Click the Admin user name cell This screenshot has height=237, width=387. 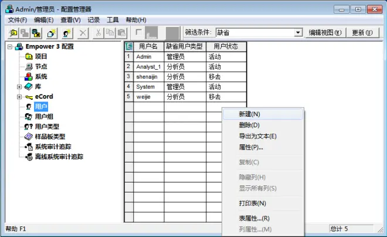(148, 57)
